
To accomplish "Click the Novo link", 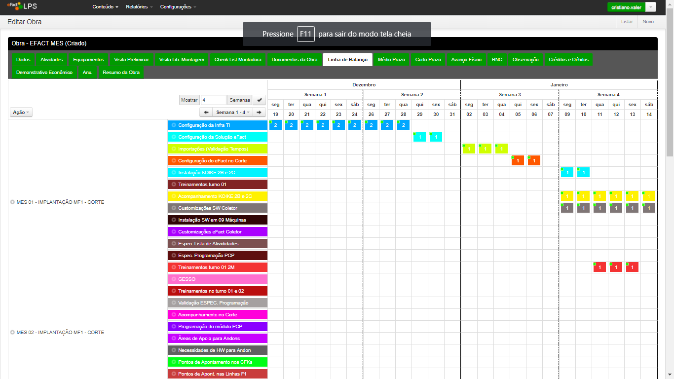I will click(x=648, y=22).
